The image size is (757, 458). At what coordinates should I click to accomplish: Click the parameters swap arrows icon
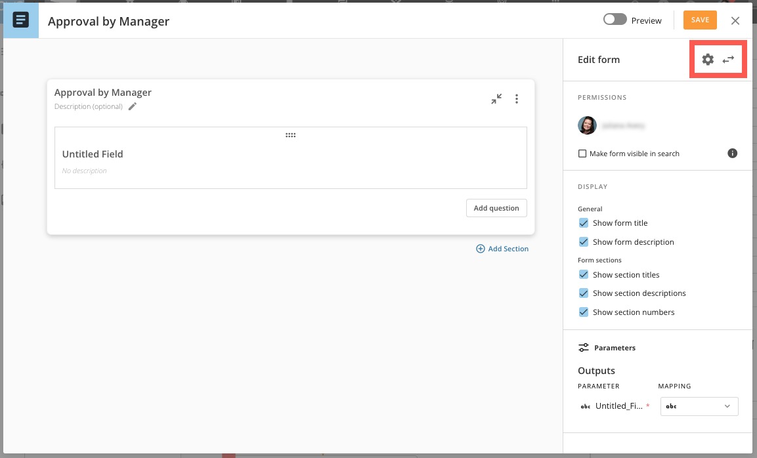728,60
